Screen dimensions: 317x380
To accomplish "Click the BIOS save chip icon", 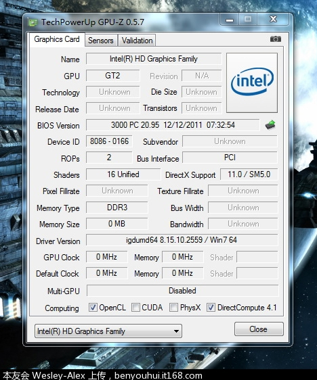I will 270,124.
